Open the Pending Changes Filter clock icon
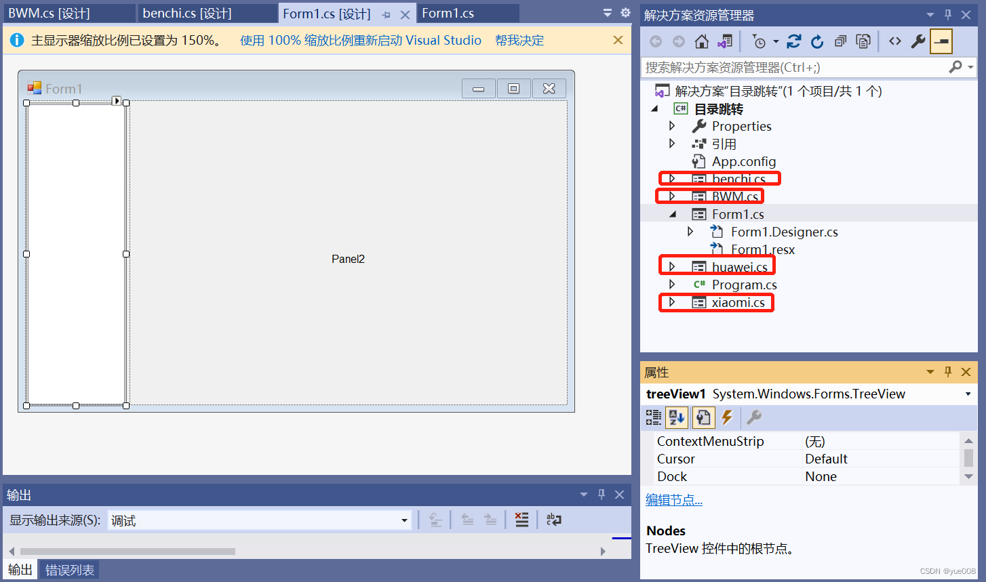 760,42
